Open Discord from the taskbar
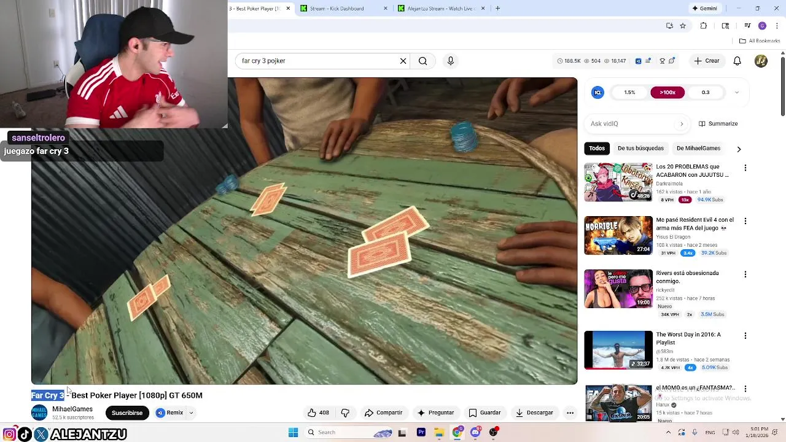786x442 pixels. tap(475, 432)
